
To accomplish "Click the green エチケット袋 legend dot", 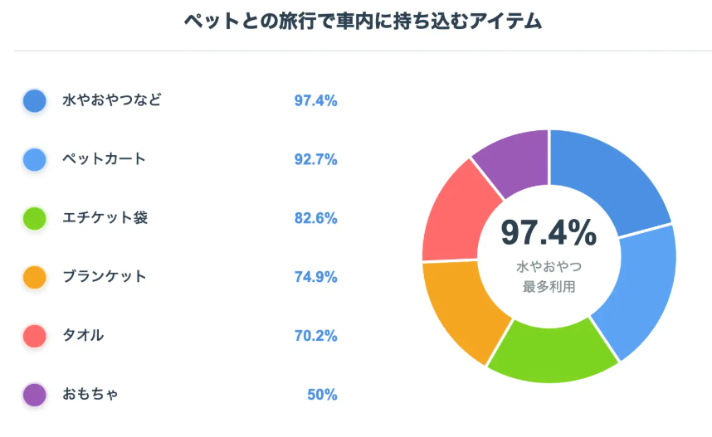I will tap(35, 219).
